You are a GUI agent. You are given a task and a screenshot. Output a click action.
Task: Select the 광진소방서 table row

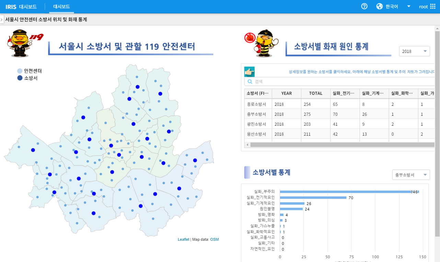pos(340,124)
